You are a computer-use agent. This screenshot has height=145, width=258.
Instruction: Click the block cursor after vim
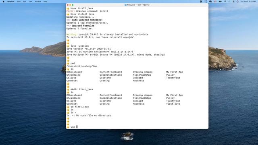[x=77, y=127]
